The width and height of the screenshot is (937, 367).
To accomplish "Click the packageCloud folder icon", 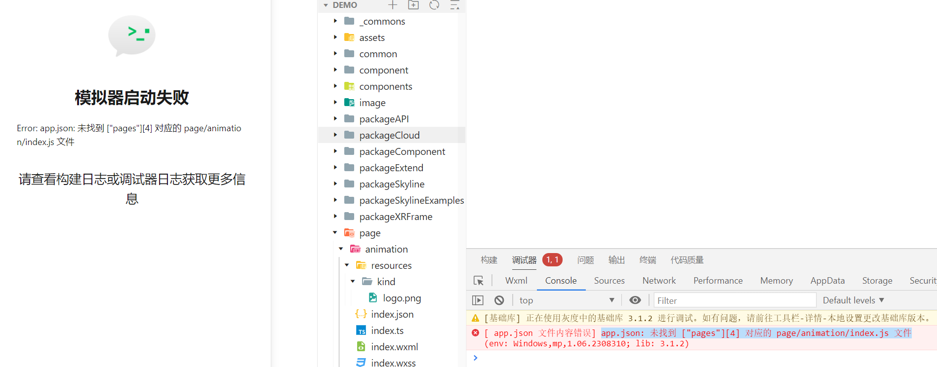I will coord(349,135).
